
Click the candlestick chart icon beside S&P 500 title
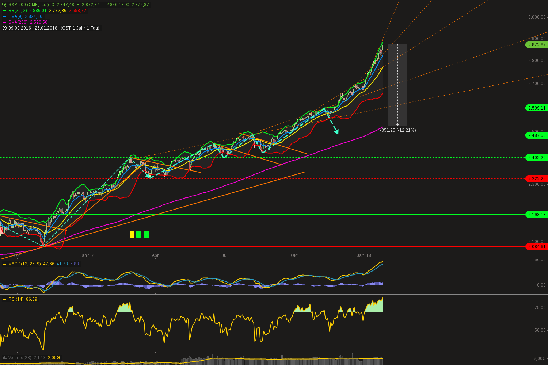4,4
